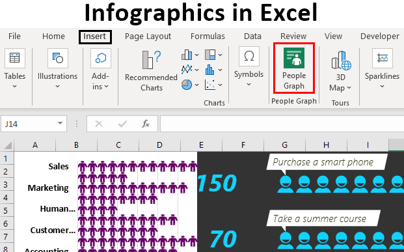Switch to the Home tab
Screen dimensions: 404x252
[53, 36]
